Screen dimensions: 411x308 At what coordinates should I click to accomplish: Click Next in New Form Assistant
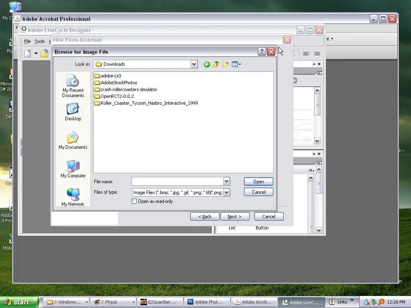pyautogui.click(x=235, y=217)
